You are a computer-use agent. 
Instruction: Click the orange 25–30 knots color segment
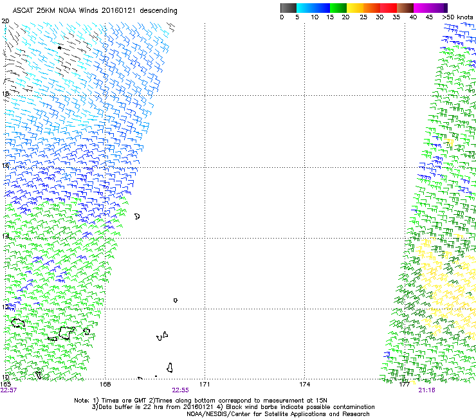(x=372, y=8)
